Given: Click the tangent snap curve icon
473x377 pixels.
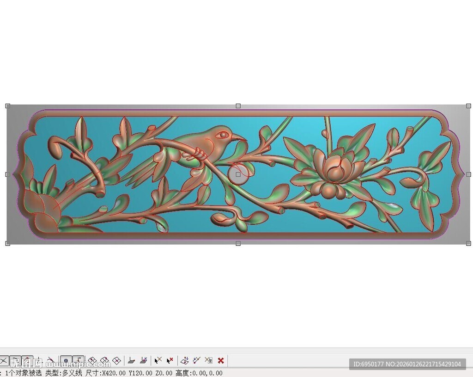Looking at the screenshot, I should click(51, 360).
